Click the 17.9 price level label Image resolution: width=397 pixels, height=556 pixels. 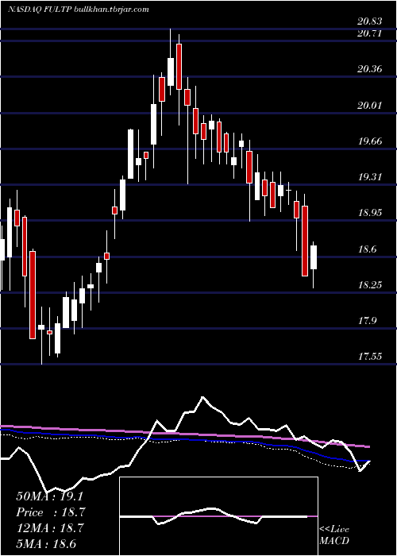click(x=367, y=321)
